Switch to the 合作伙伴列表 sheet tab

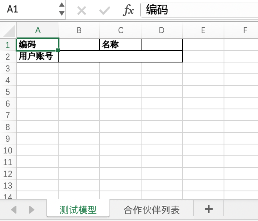[152, 210]
